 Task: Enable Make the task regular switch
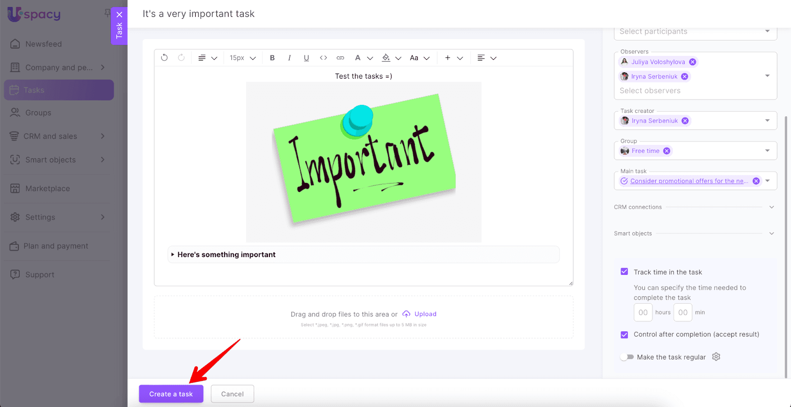coord(627,357)
